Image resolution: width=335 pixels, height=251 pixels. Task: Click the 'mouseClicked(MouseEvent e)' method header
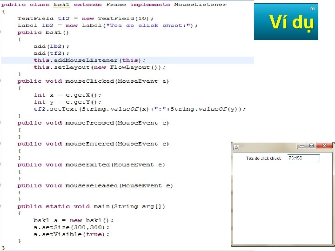click(93, 81)
